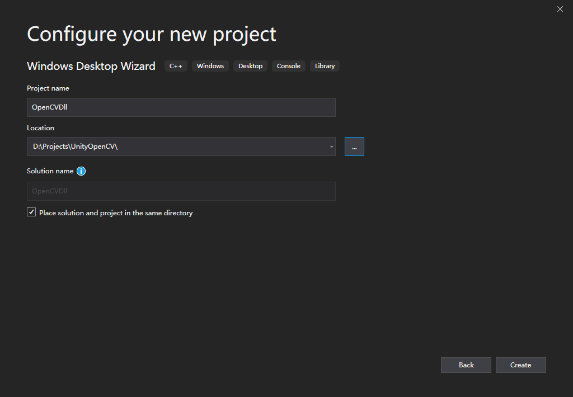
Task: Click the Windows Desktop Wizard template title
Action: [x=91, y=66]
